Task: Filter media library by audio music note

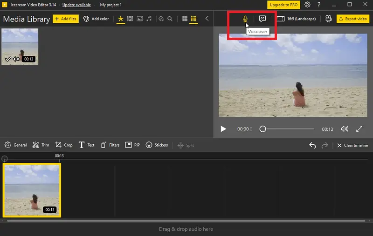Action: (x=149, y=19)
